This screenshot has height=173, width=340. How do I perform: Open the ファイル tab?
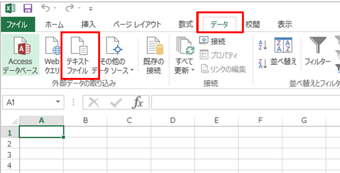(18, 24)
